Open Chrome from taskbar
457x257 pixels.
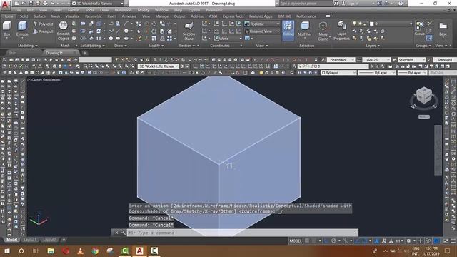tap(95, 251)
